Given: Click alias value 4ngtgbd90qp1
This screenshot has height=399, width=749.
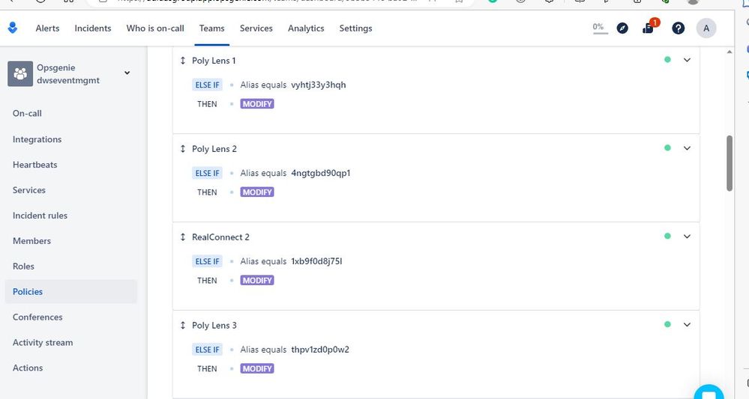Looking at the screenshot, I should point(321,173).
